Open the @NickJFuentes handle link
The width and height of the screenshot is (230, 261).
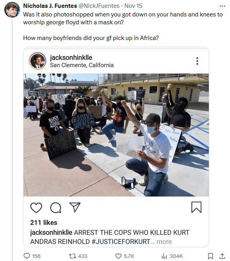tap(99, 6)
